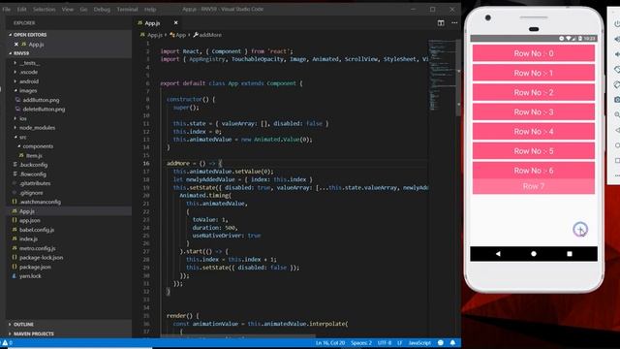Open the .gitattributes file
This screenshot has height=349, width=620.
35,183
